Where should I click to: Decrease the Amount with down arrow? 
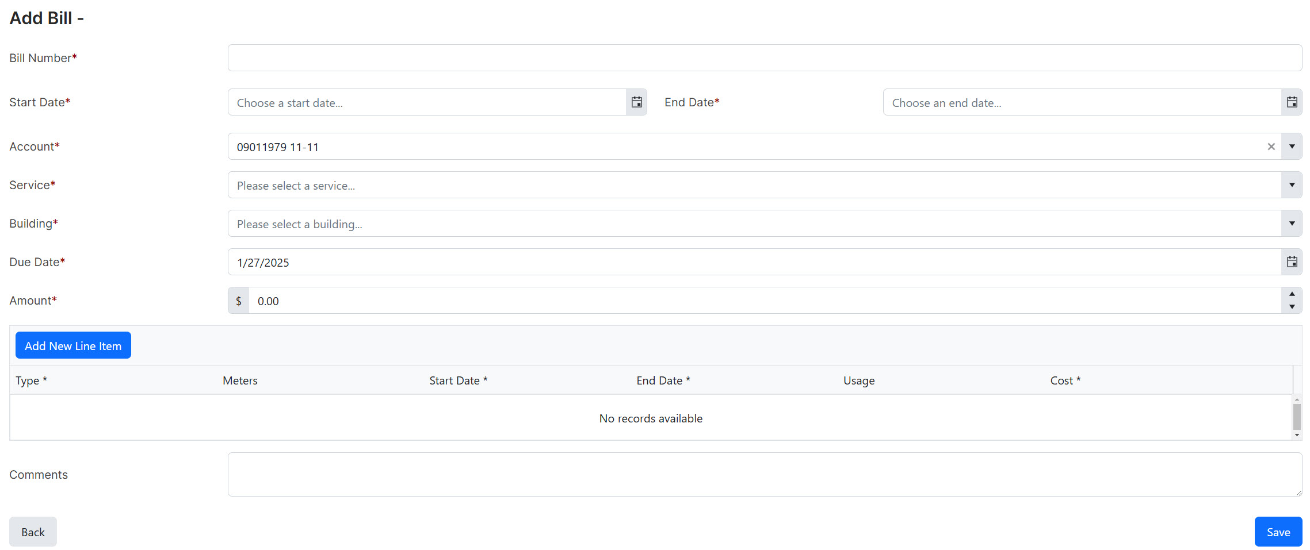[x=1292, y=307]
